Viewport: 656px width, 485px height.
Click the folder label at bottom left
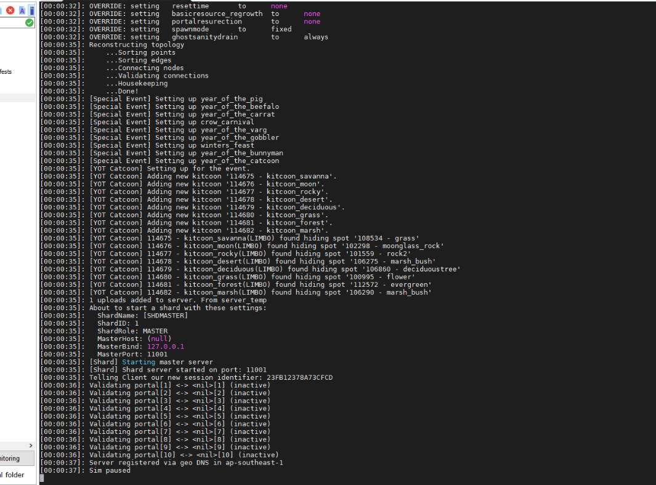pyautogui.click(x=12, y=475)
